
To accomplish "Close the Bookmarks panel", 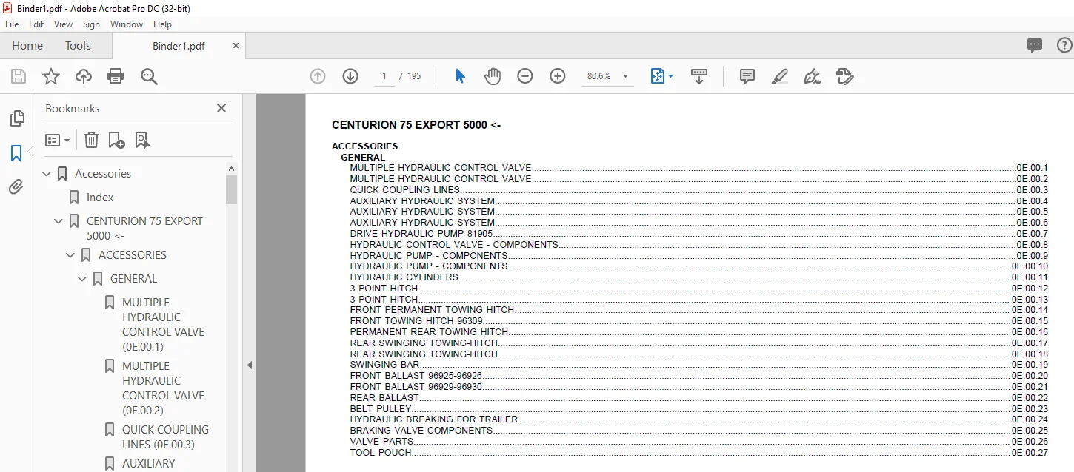I will click(x=221, y=108).
